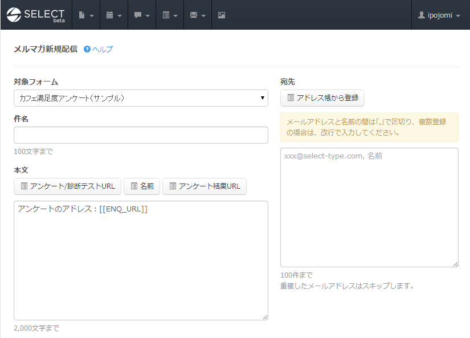Insert the アンケート結果URL tag
This screenshot has height=338, width=470.
click(205, 186)
